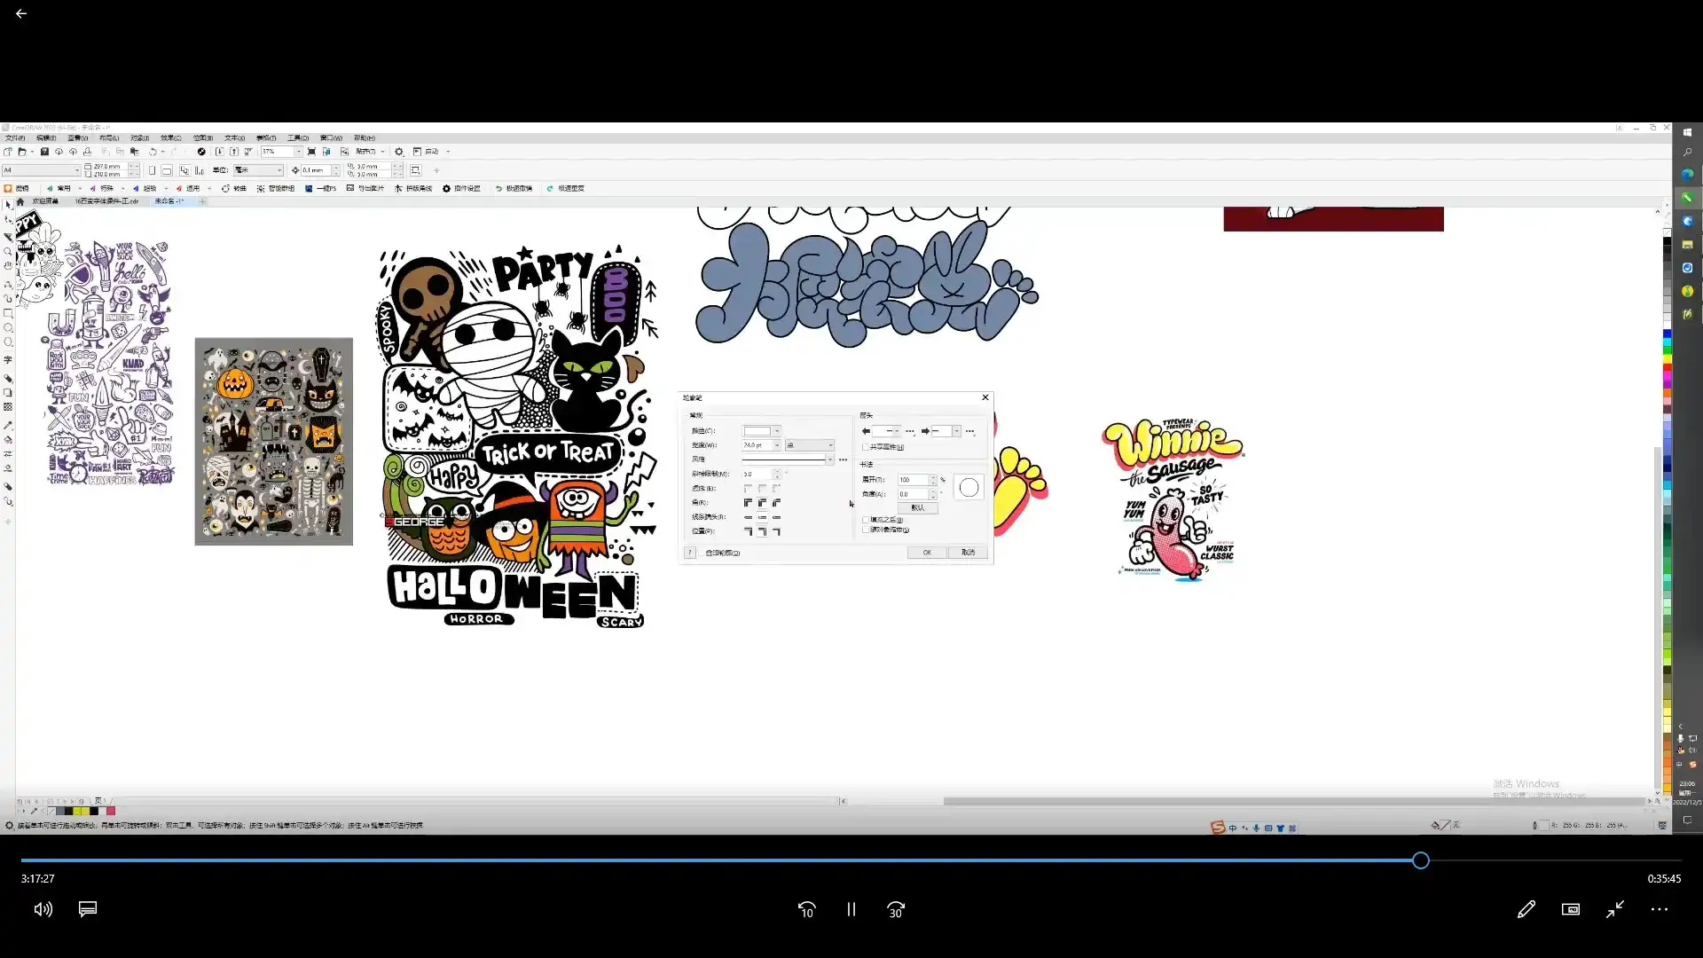Enable the 填充之后 checkbox
1703x958 pixels.
[866, 520]
